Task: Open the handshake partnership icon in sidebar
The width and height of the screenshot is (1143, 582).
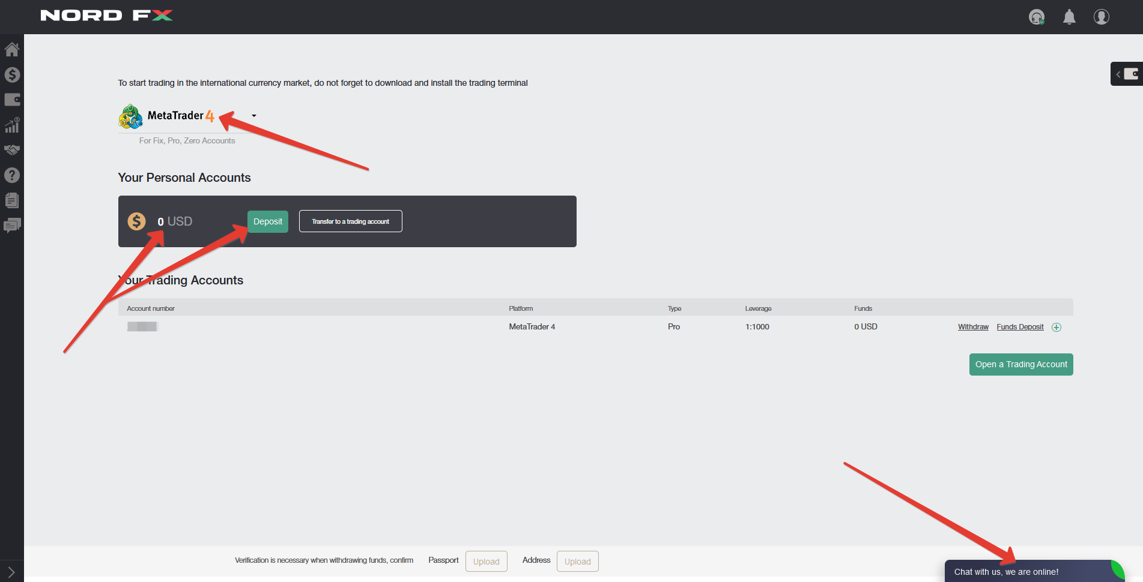Action: pos(12,150)
